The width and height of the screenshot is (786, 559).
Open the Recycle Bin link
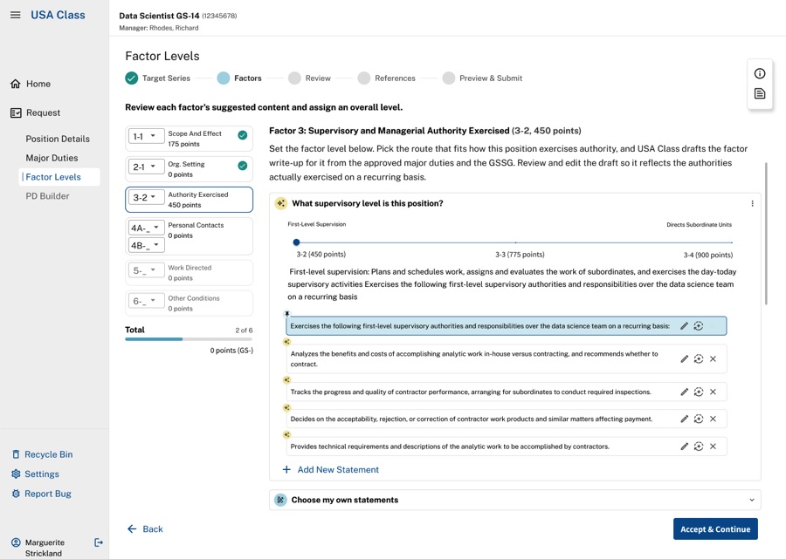point(42,454)
